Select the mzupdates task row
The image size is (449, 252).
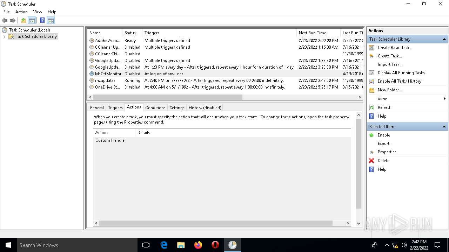[x=225, y=80]
